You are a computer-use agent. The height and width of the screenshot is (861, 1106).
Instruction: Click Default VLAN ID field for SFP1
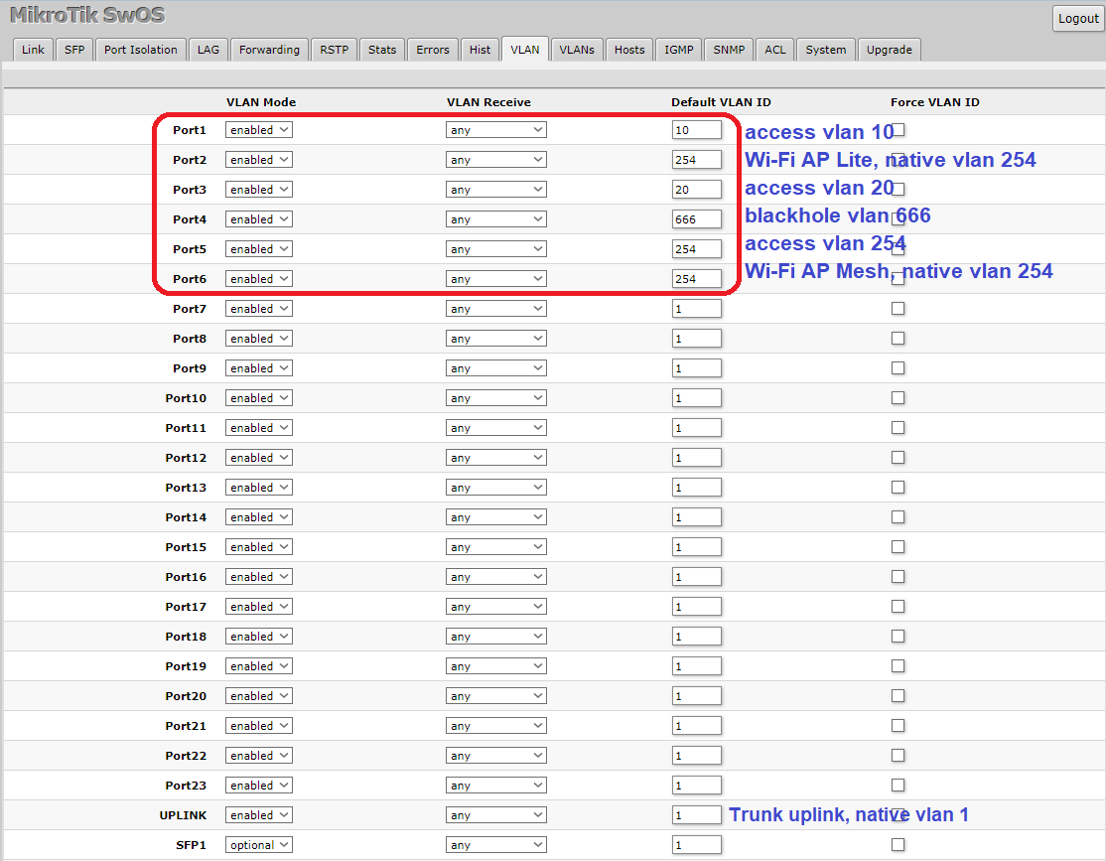(697, 845)
